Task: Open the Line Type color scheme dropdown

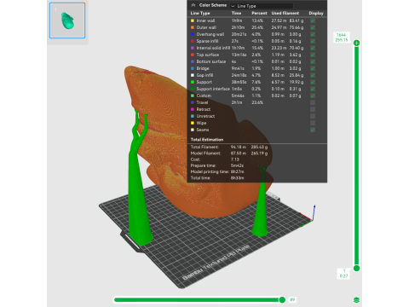Action: [262, 6]
